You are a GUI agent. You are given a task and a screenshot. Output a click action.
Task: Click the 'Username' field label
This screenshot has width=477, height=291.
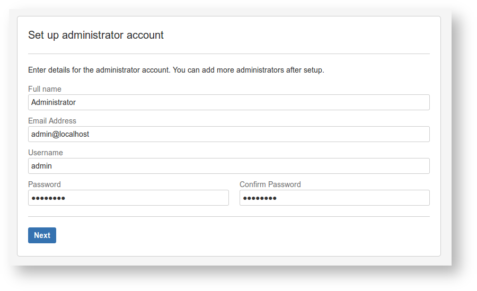[x=46, y=153]
